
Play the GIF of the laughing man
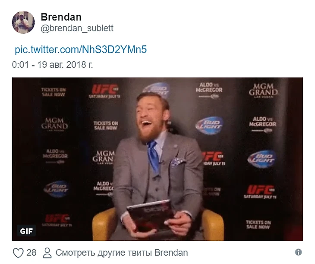pos(157,159)
